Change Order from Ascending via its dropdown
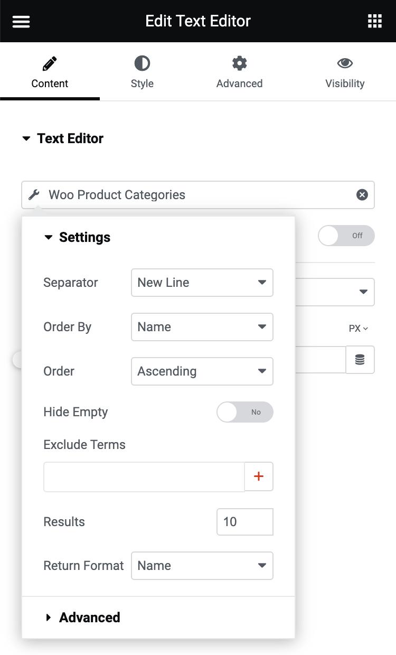Image resolution: width=396 pixels, height=655 pixels. coord(202,371)
